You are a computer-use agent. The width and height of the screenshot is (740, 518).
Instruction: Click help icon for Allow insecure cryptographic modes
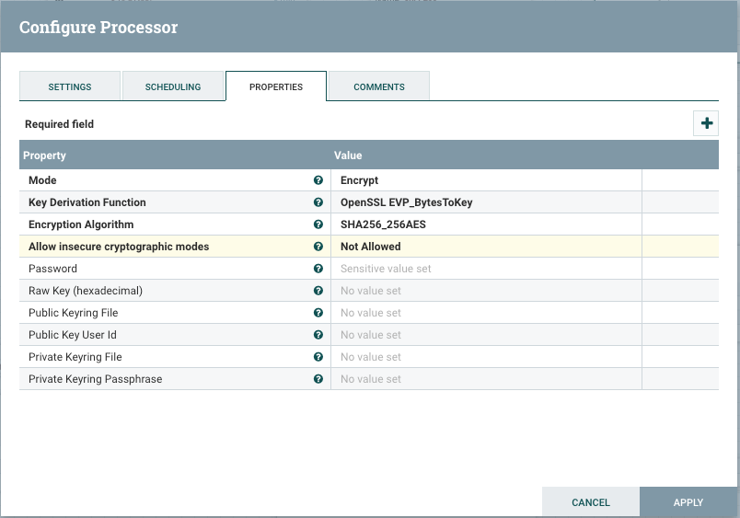[318, 247]
